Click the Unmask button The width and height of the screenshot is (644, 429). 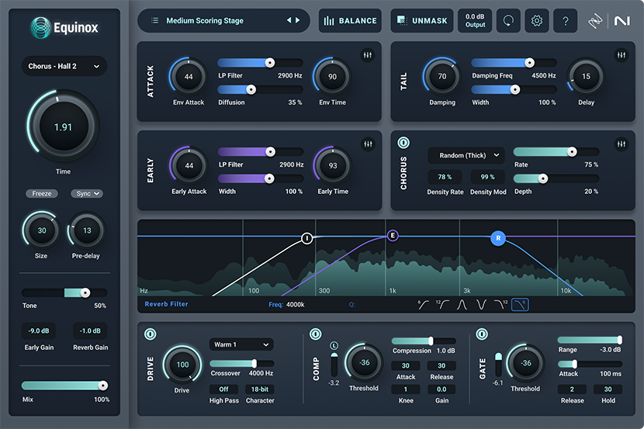[x=421, y=21]
